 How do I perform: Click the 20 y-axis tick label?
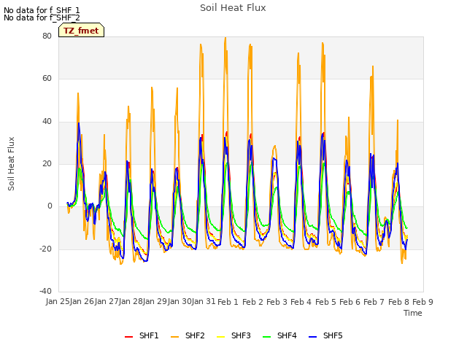tap(47, 163)
